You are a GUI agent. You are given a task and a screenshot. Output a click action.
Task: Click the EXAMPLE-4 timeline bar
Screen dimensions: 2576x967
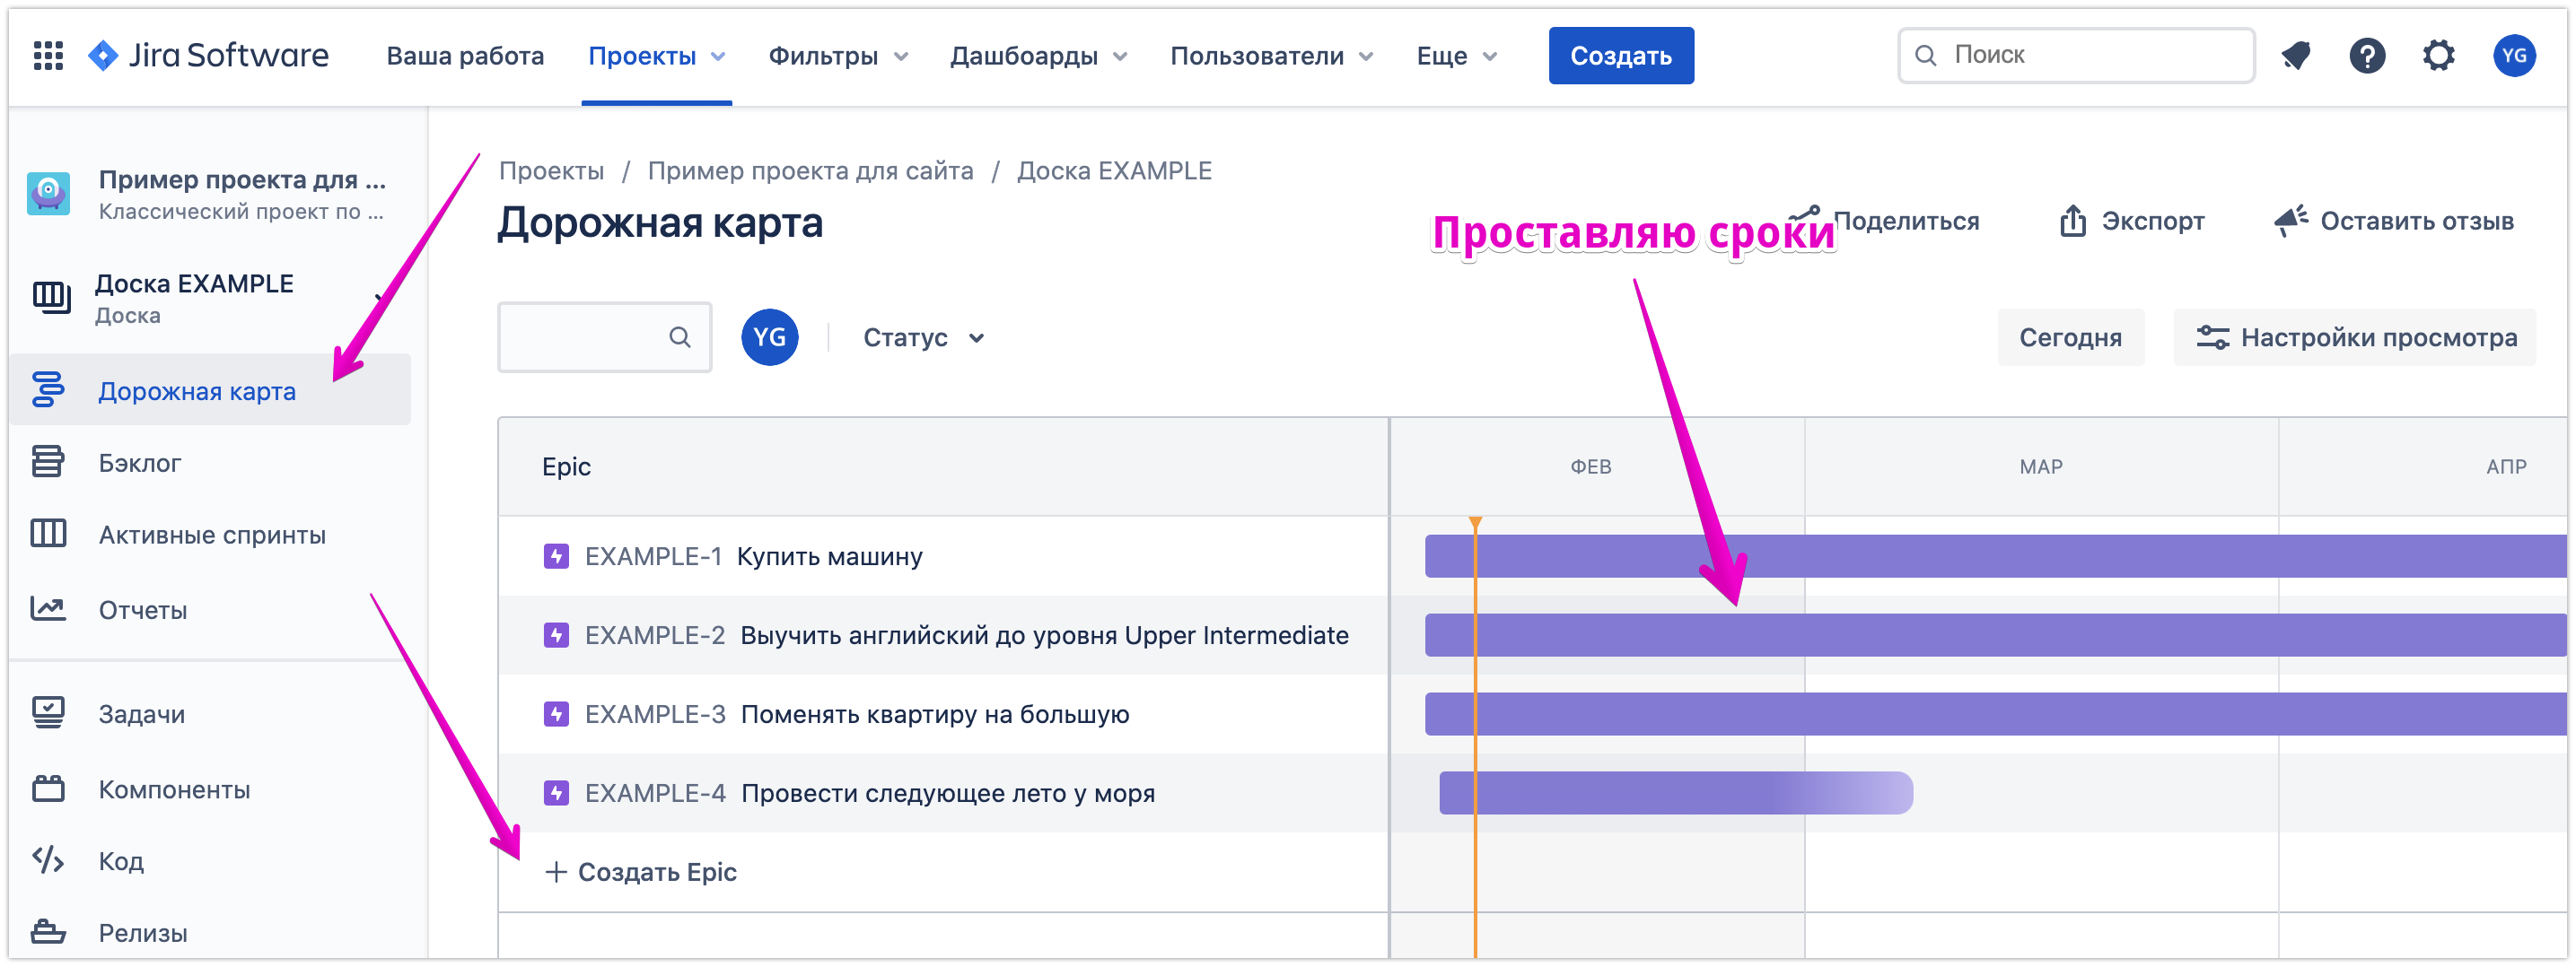pos(1674,793)
